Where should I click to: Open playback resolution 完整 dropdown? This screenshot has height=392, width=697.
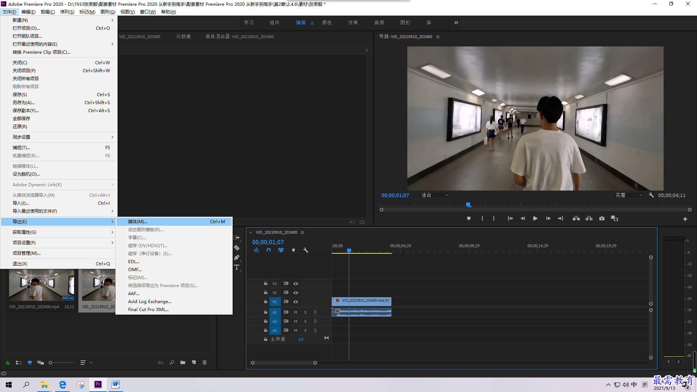628,195
